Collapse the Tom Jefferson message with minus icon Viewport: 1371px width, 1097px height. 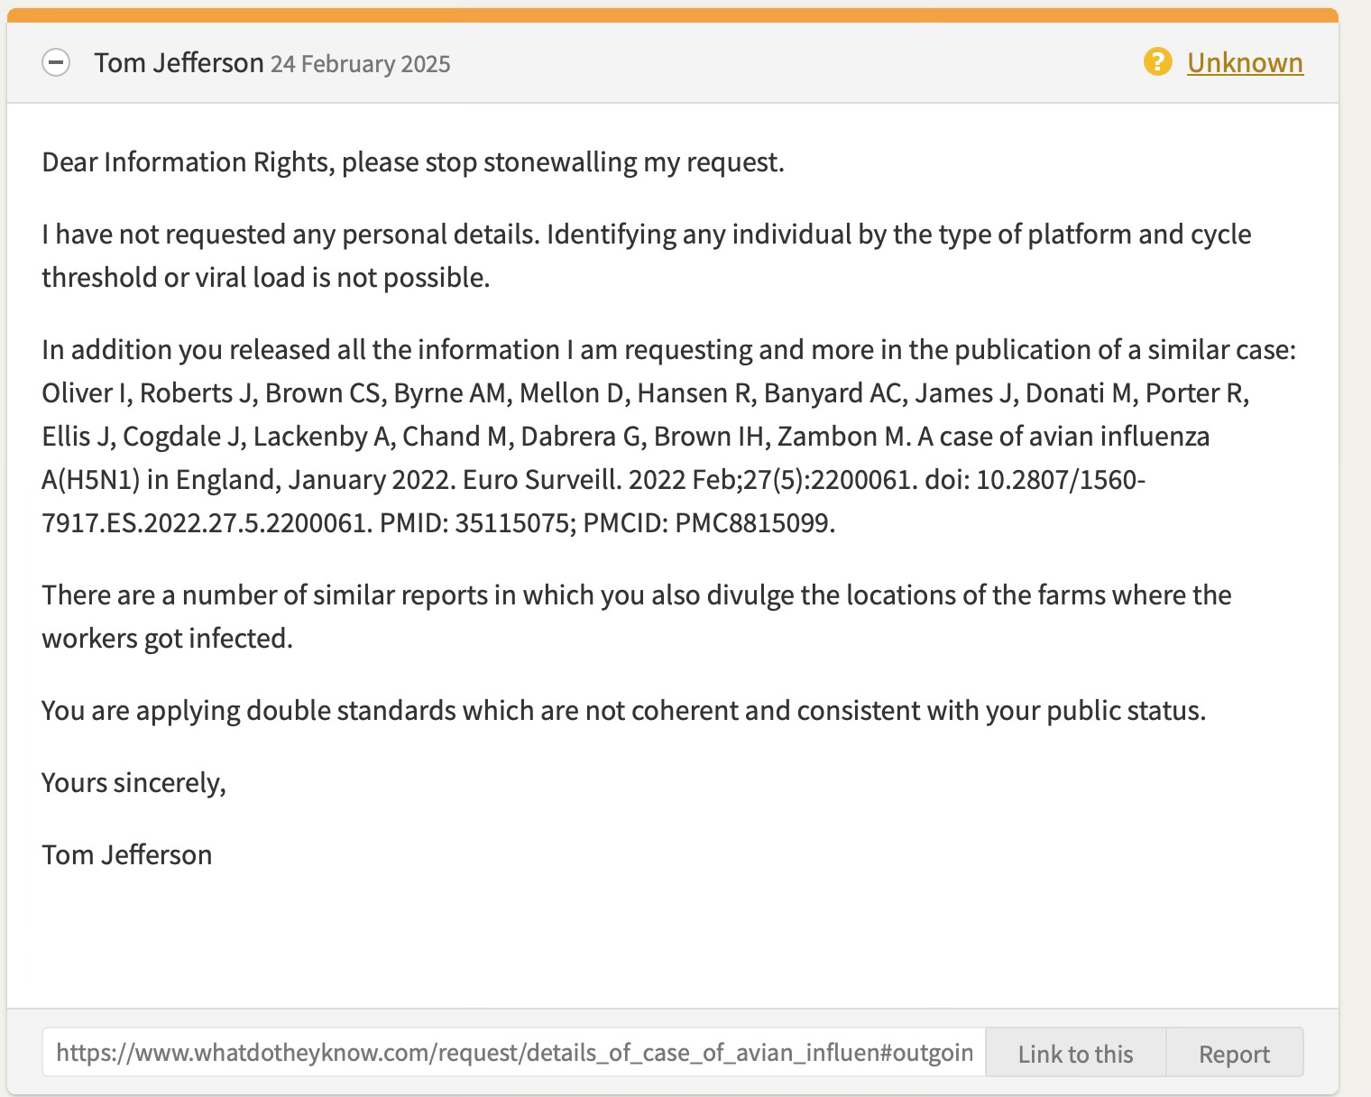56,63
